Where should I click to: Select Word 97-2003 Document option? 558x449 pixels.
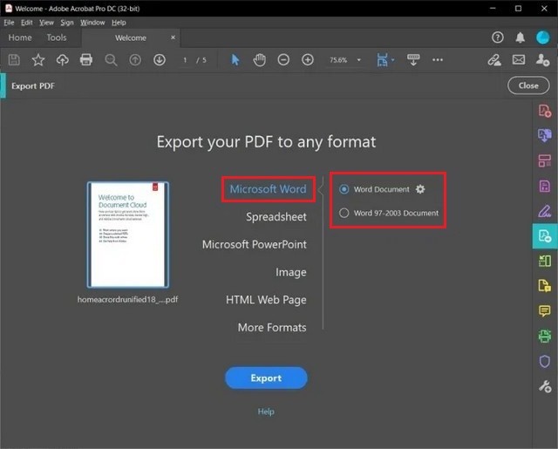tap(344, 213)
